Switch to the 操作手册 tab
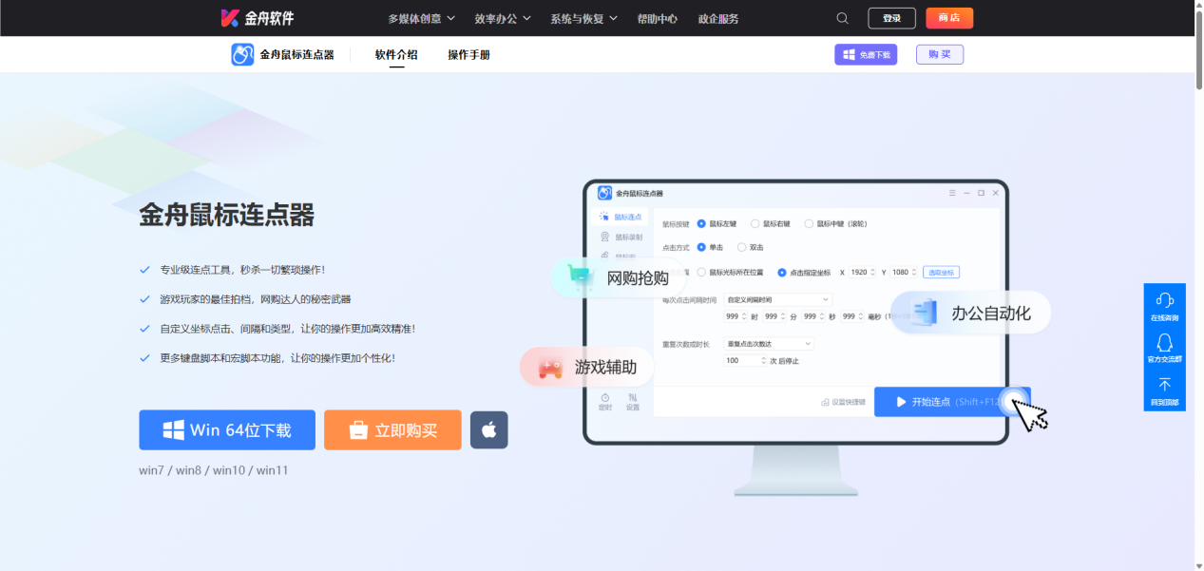The width and height of the screenshot is (1204, 571). click(467, 54)
